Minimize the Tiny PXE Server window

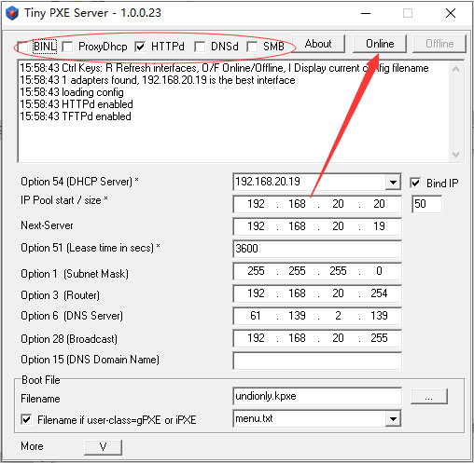366,13
